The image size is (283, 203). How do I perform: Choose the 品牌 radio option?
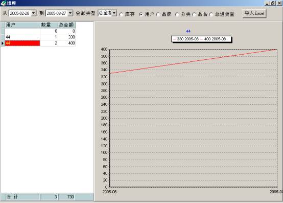pos(158,14)
